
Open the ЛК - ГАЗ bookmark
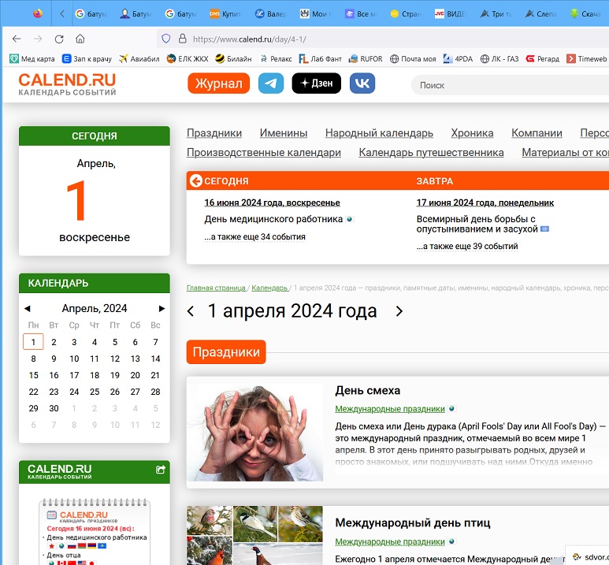click(499, 58)
